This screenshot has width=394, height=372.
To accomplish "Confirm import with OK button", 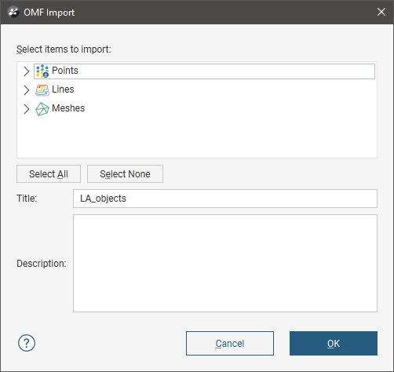I will [334, 343].
